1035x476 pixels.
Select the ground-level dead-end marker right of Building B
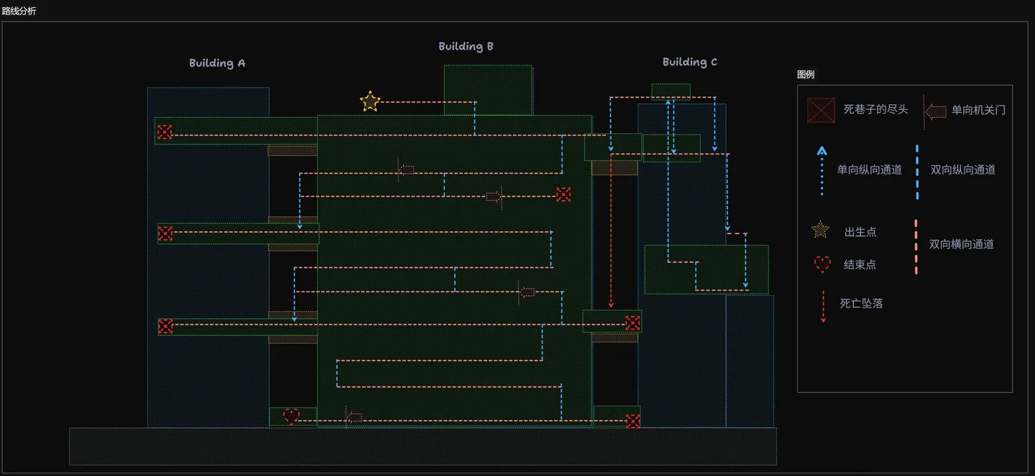point(632,421)
